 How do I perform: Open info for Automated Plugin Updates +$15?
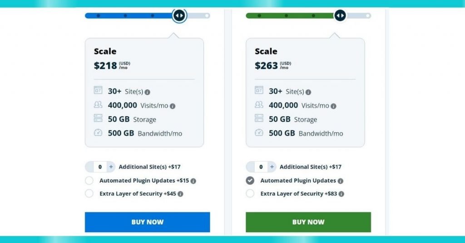[193, 181]
